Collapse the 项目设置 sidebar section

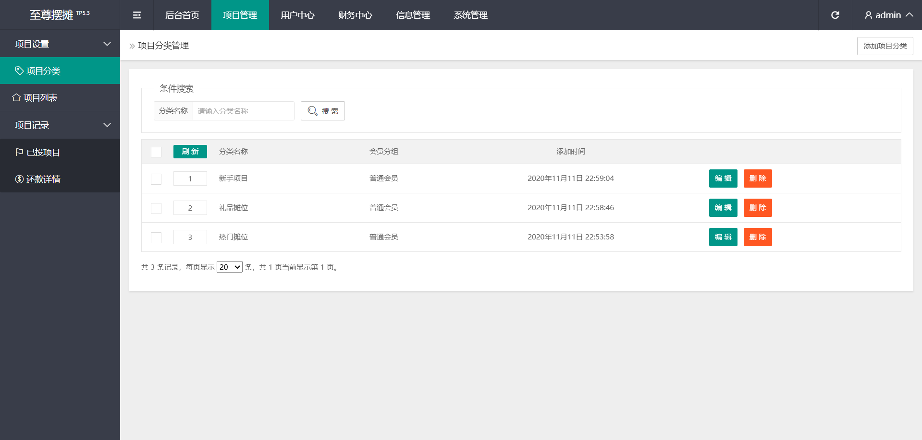107,44
